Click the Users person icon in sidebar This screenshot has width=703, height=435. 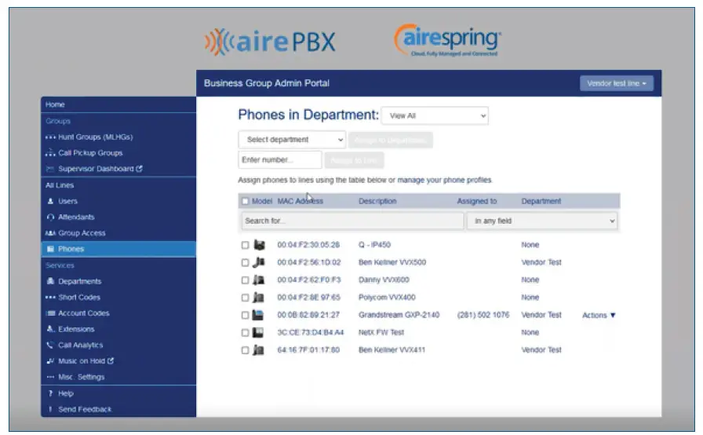50,201
